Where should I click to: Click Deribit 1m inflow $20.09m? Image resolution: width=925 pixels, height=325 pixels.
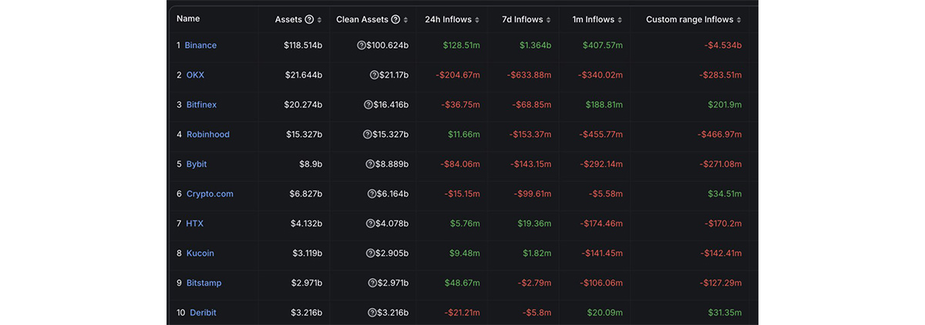606,313
